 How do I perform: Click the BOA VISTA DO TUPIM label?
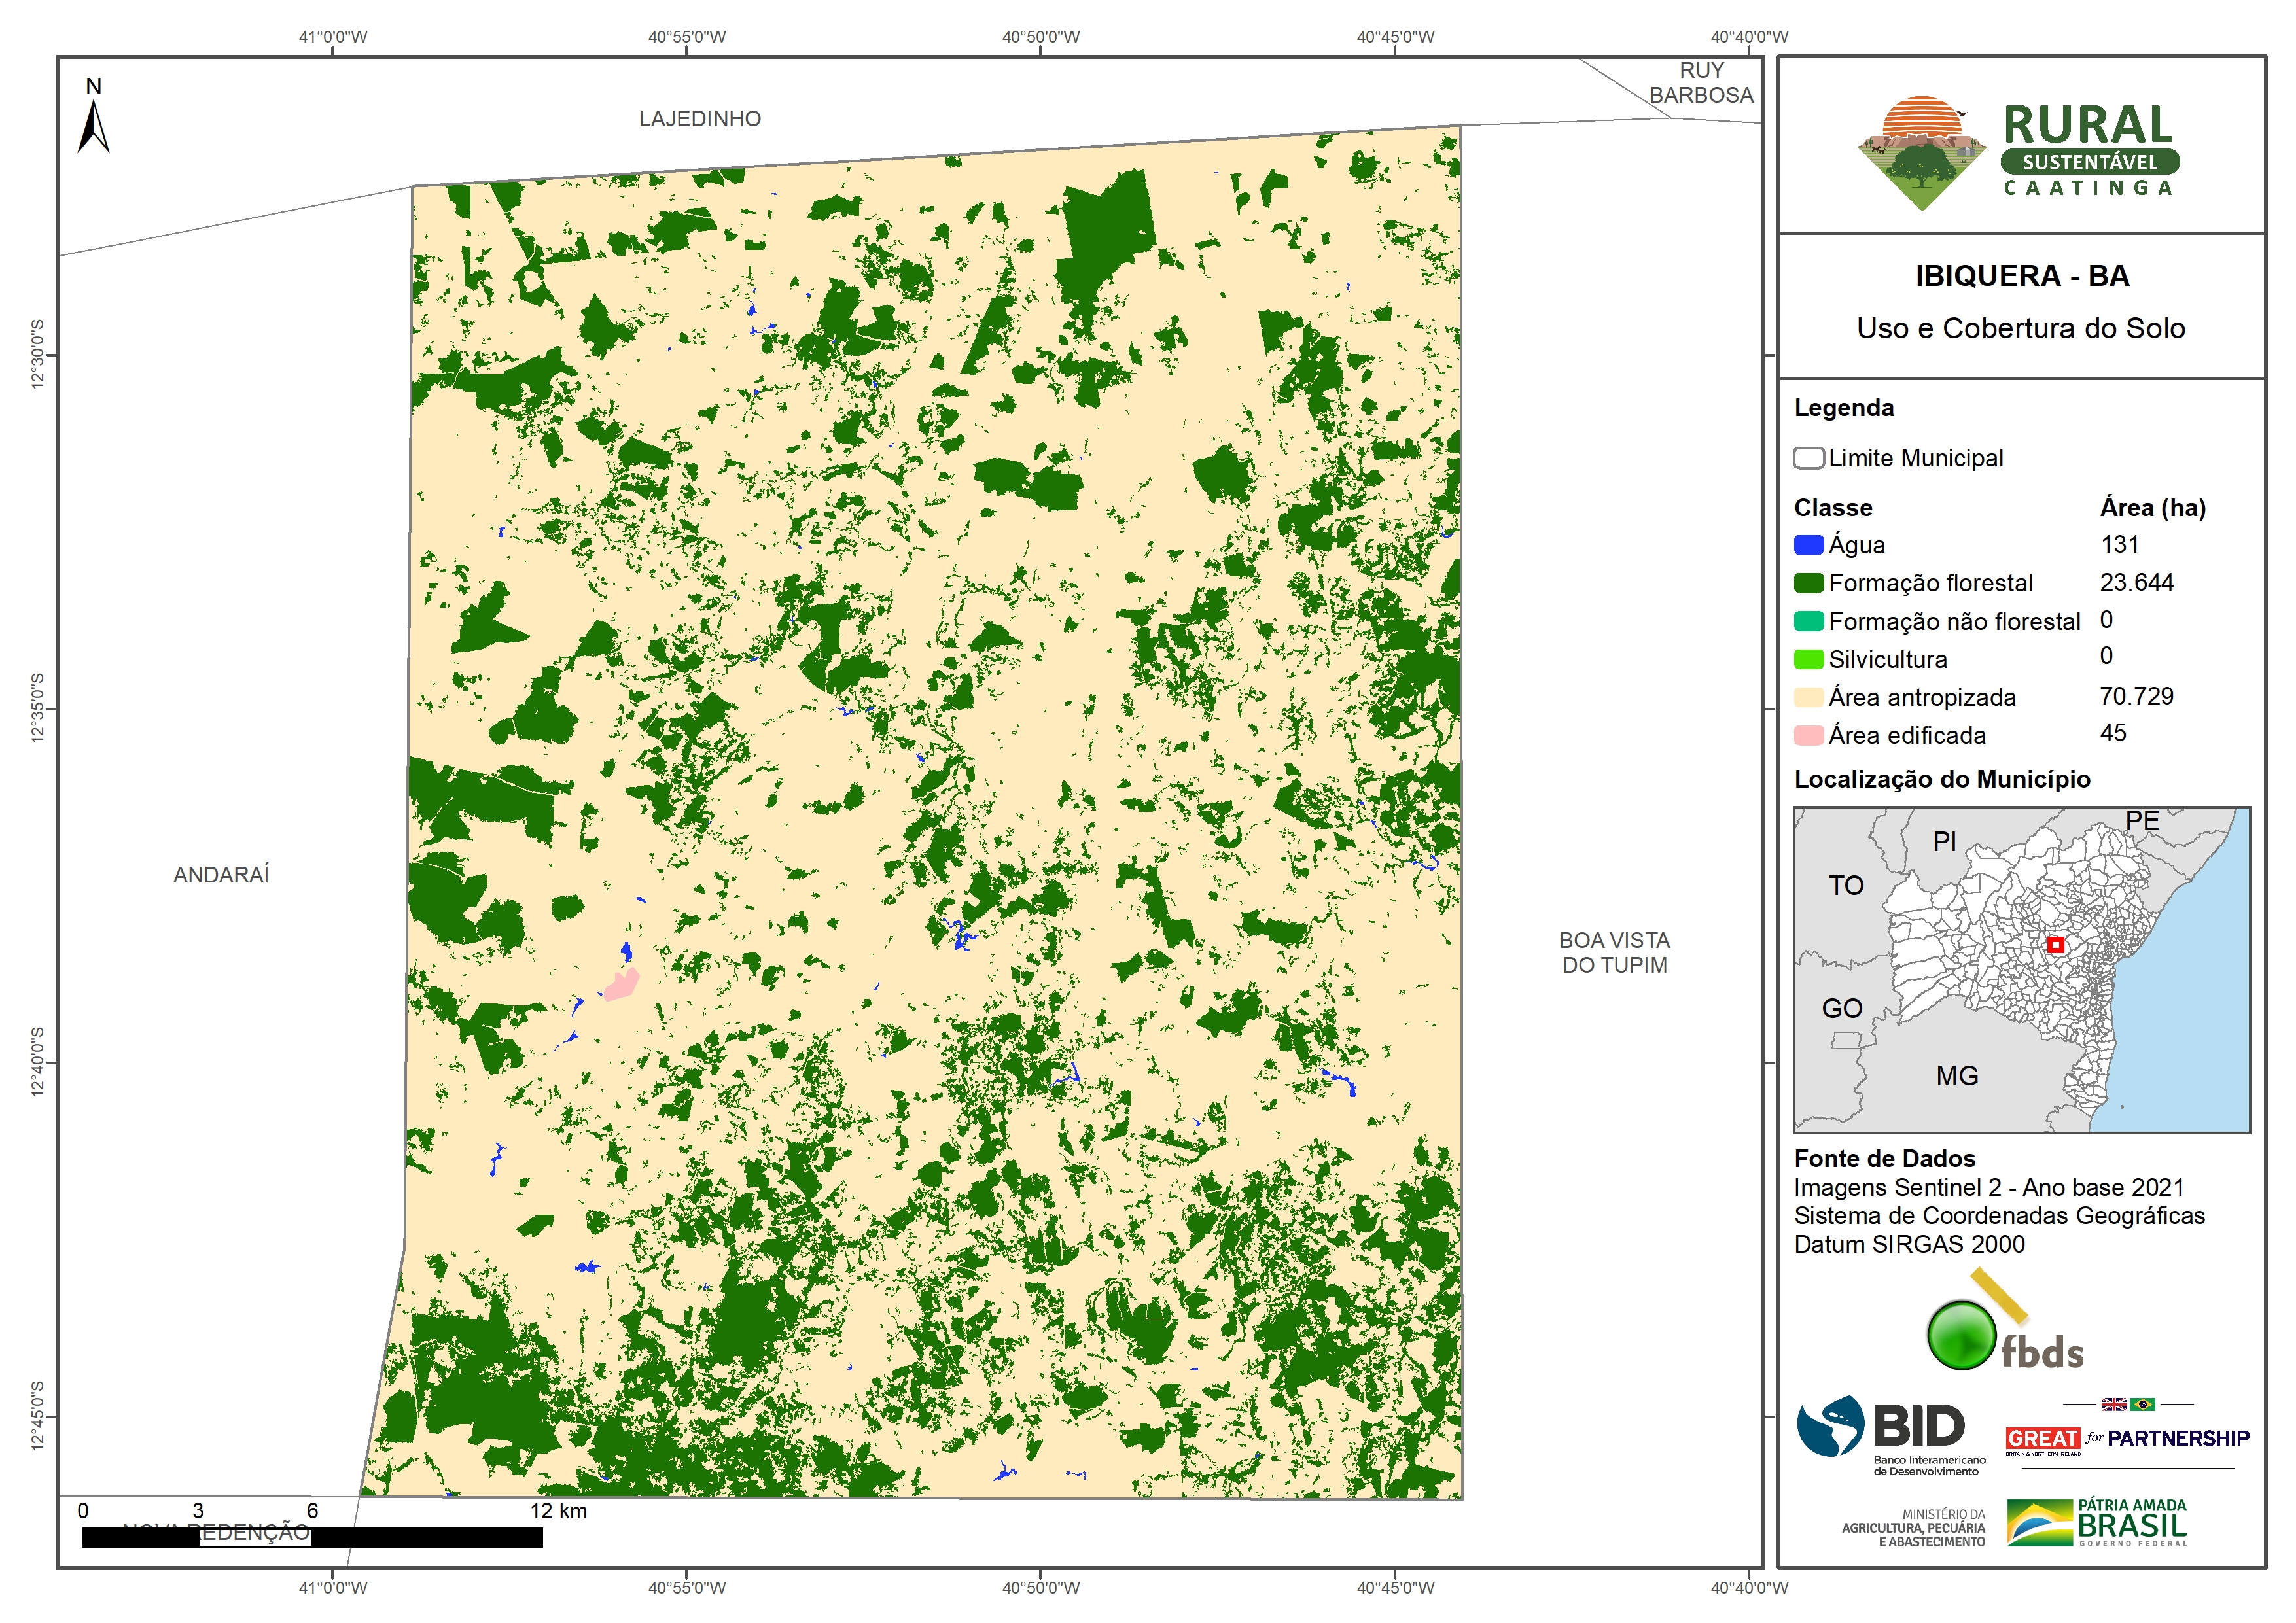[1614, 953]
